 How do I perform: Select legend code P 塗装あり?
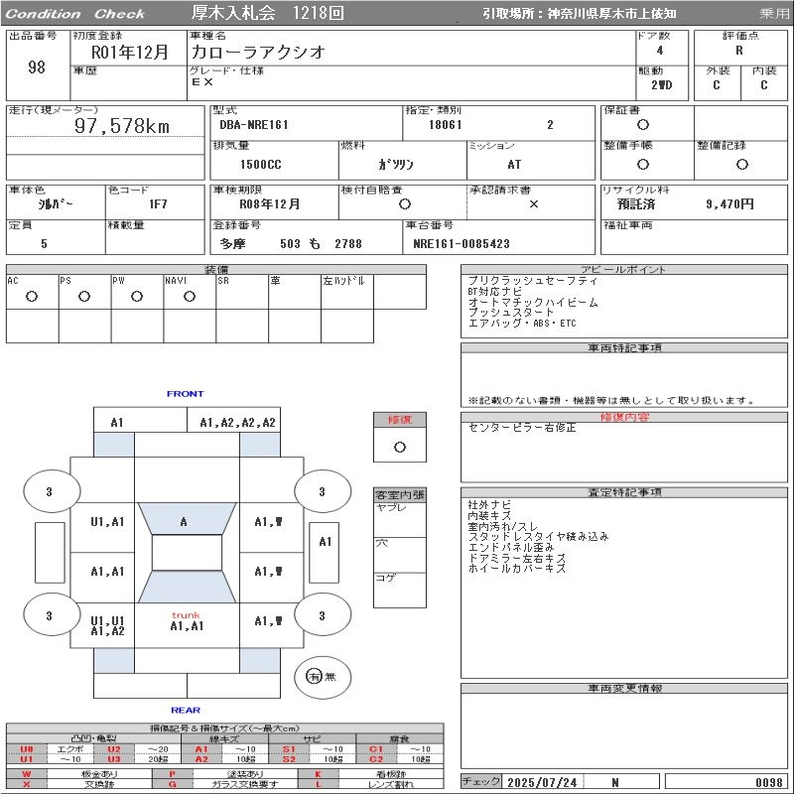pyautogui.click(x=225, y=774)
